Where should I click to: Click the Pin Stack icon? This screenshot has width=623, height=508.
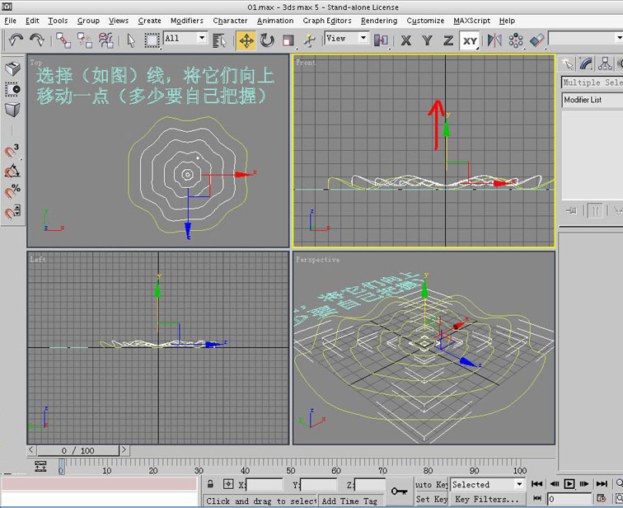571,210
